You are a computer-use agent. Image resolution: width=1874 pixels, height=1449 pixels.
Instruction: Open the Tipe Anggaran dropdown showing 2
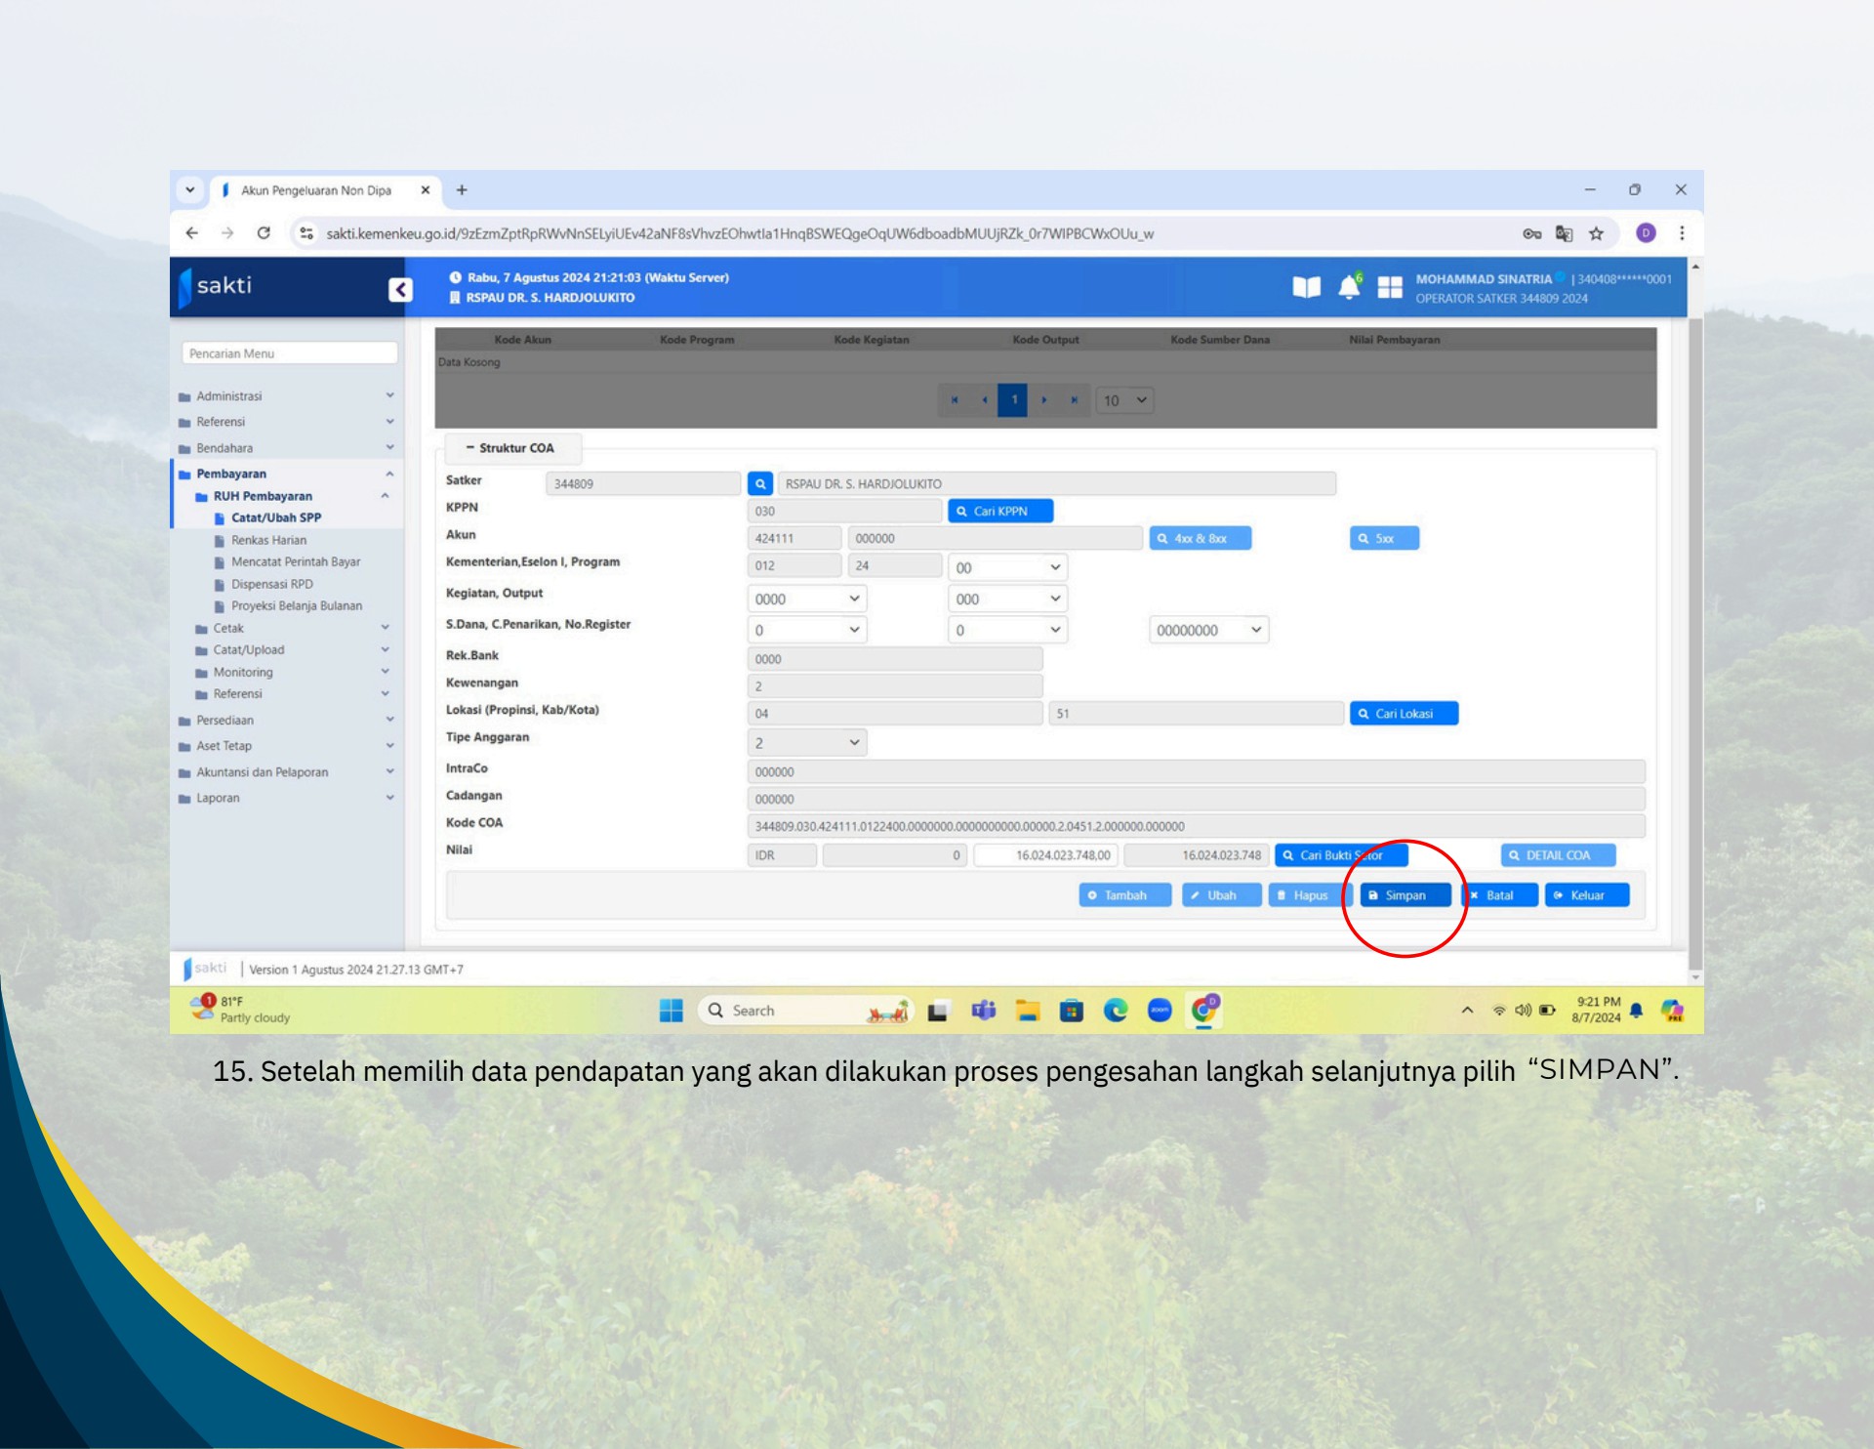click(807, 742)
